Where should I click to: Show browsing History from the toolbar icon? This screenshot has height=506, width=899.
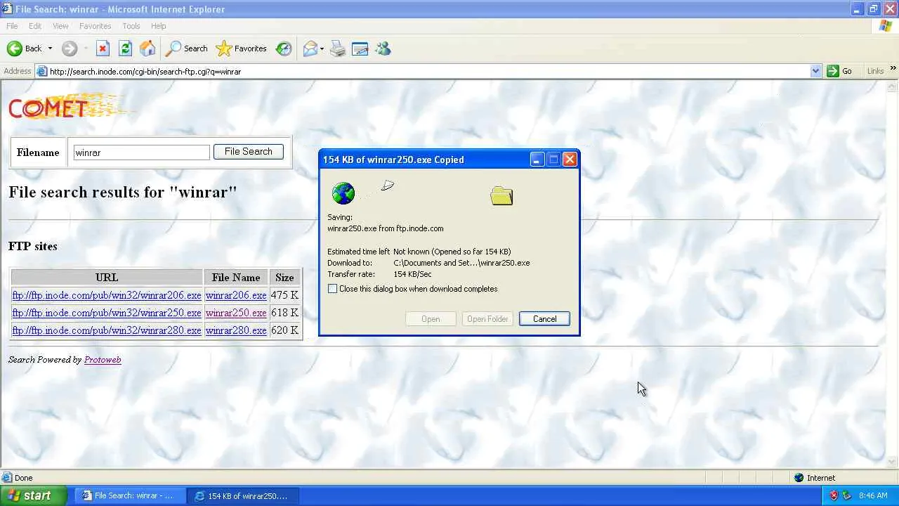tap(284, 48)
